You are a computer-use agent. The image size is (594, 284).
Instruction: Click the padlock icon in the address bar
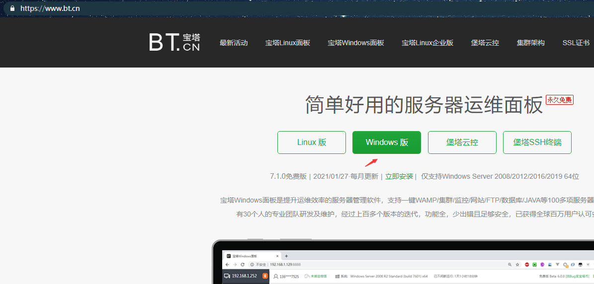pos(12,8)
